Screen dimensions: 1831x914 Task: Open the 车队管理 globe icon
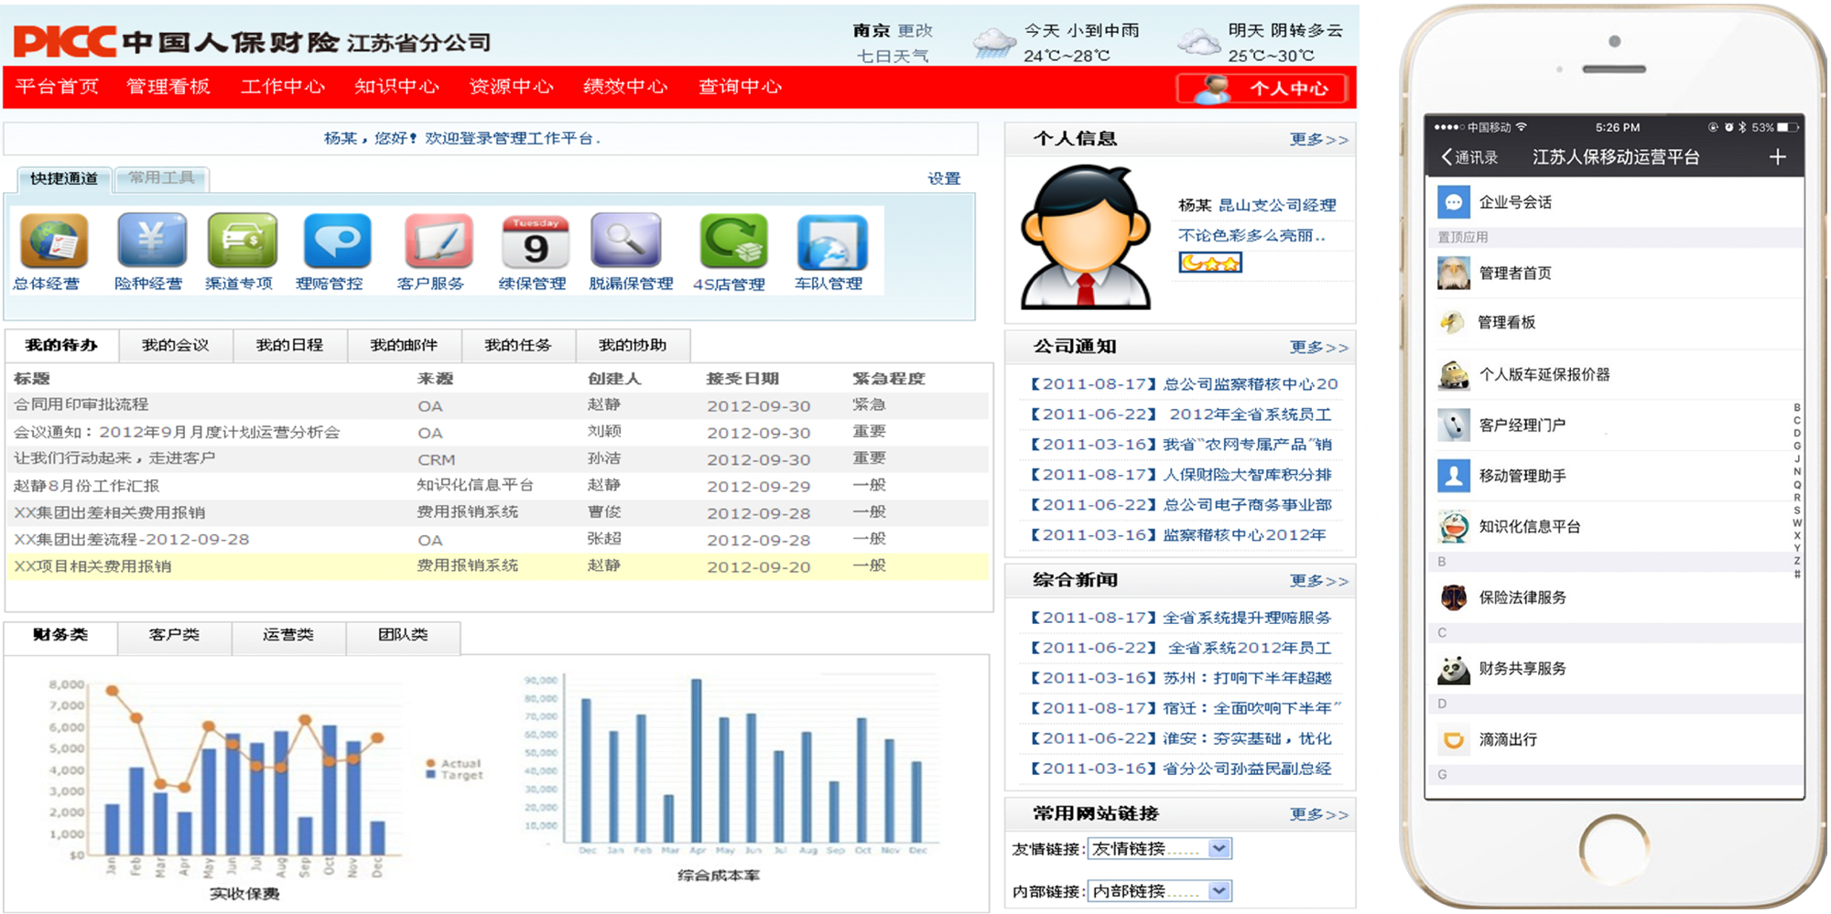pyautogui.click(x=832, y=242)
